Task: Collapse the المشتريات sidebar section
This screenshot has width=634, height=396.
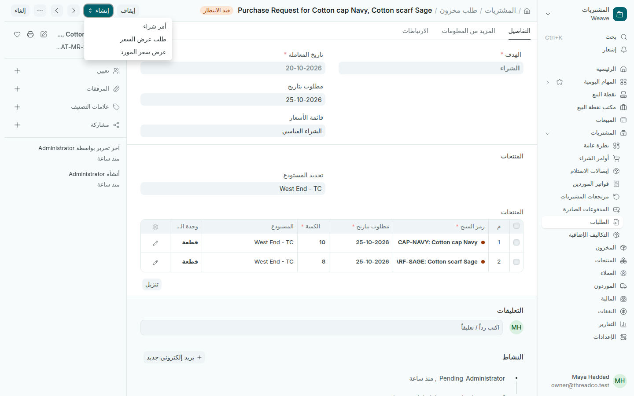Action: click(548, 133)
